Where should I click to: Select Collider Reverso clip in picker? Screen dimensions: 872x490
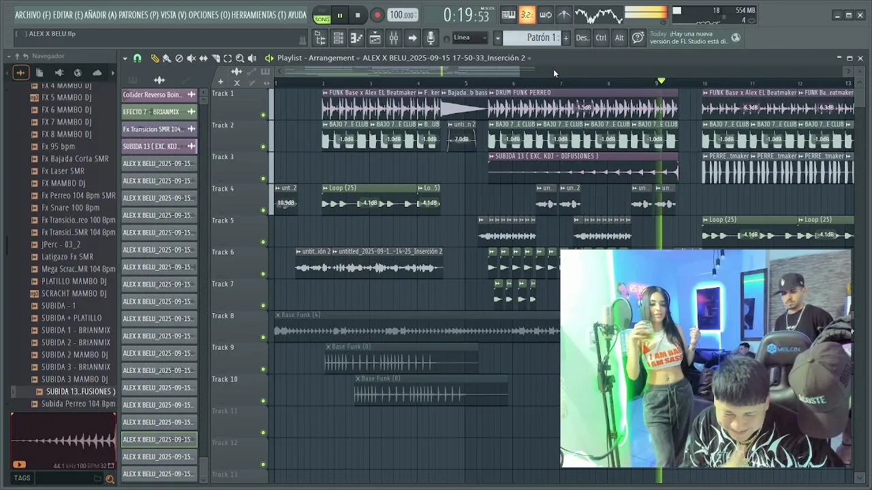tap(159, 95)
